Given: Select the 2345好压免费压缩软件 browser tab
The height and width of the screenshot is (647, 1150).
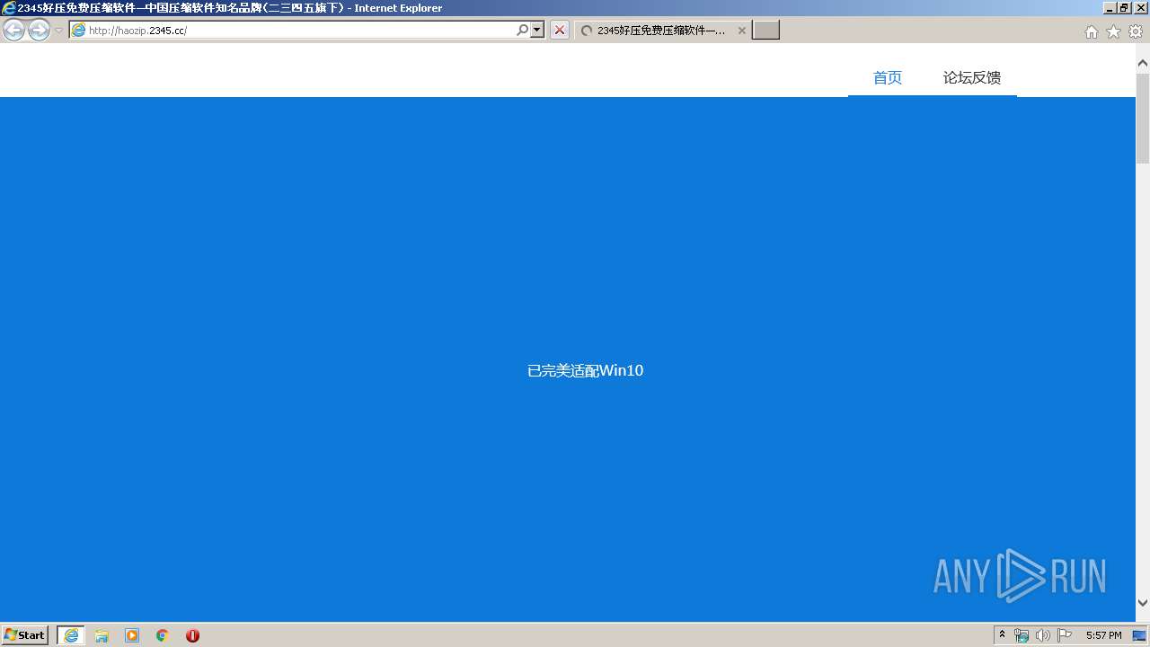Looking at the screenshot, I should [662, 31].
